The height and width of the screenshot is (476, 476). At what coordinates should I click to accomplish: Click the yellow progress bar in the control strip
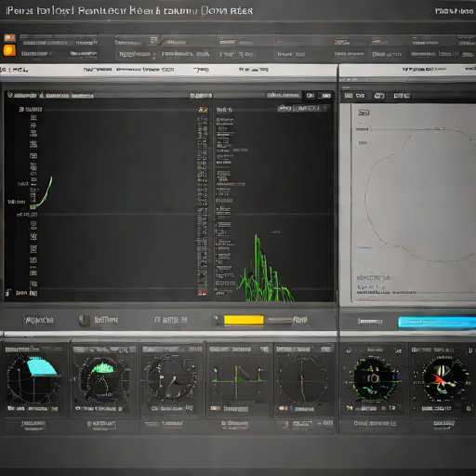click(244, 320)
